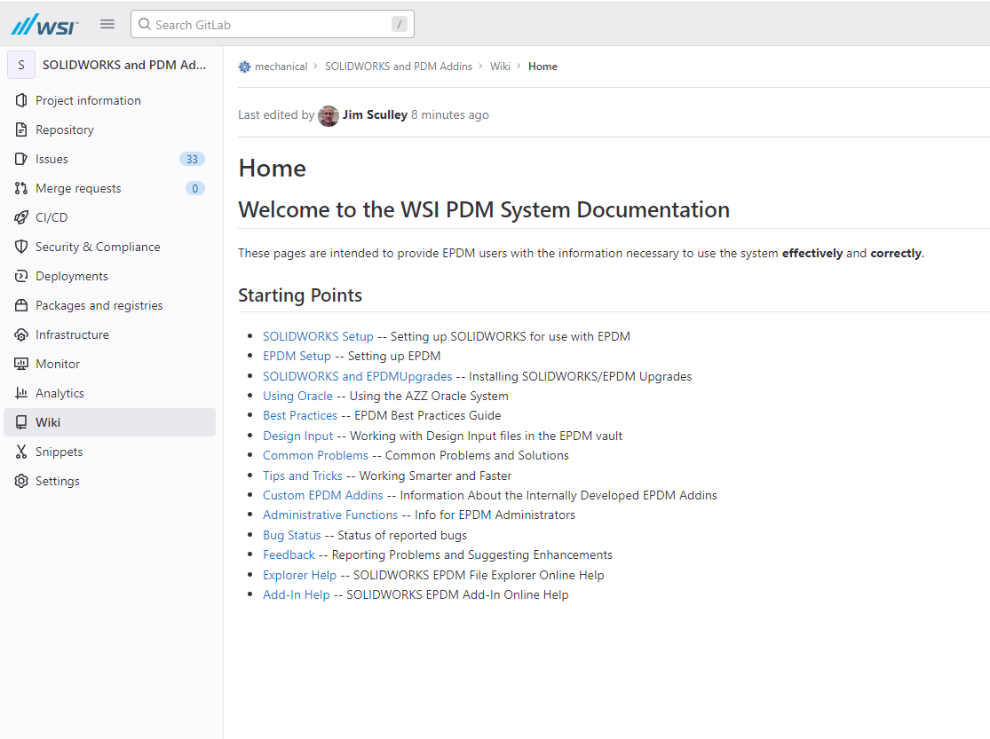Open the Issues section with 33 badge

tap(51, 159)
